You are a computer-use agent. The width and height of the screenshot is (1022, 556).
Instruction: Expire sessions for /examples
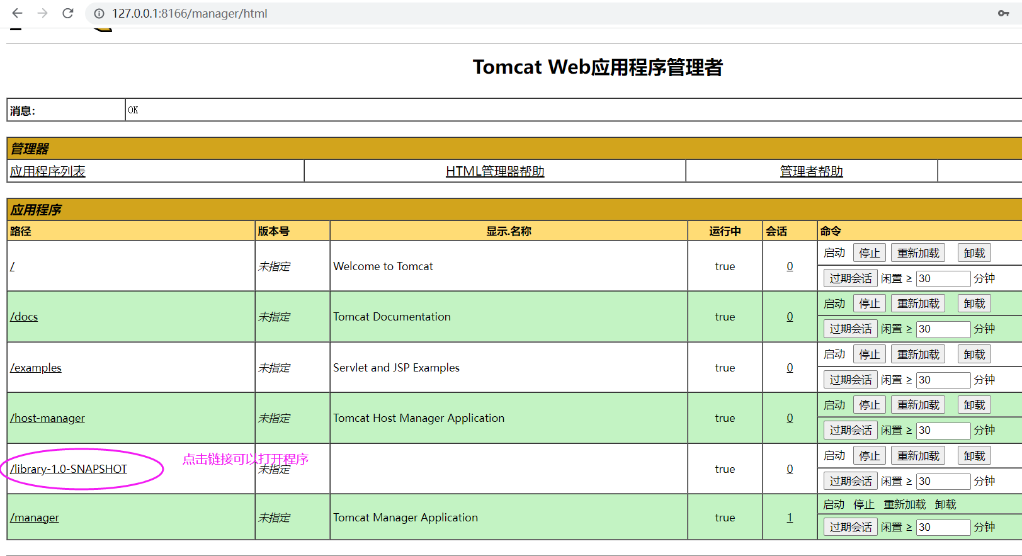pyautogui.click(x=851, y=380)
